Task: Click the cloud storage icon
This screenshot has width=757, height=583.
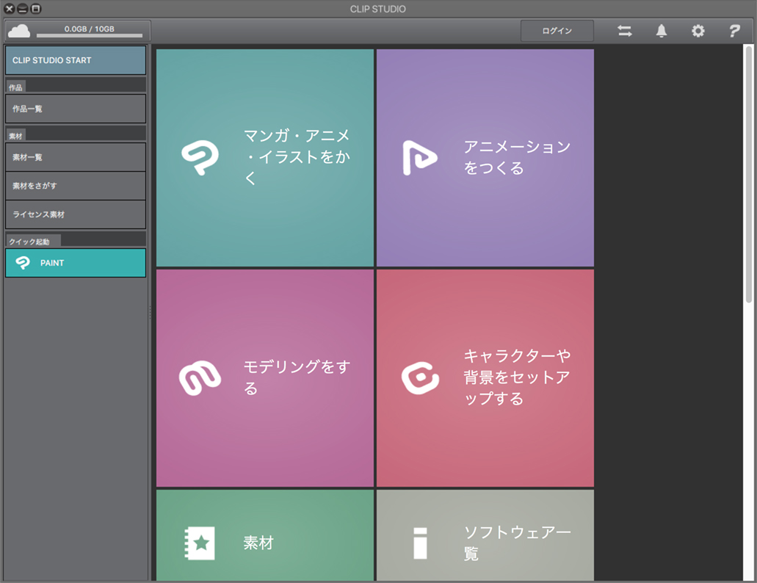Action: pos(19,31)
